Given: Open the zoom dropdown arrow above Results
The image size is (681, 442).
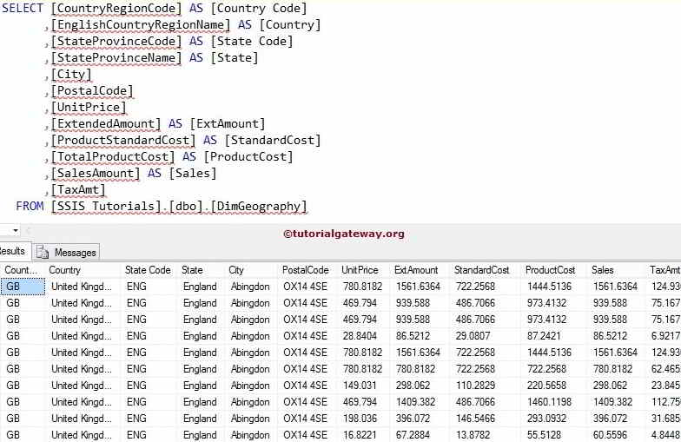Looking at the screenshot, I should pos(16,230).
